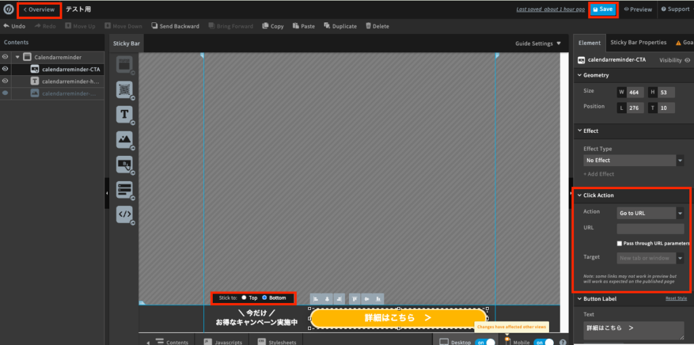Open the Effect Type dropdown
Viewport: 694px width, 345px height.
(x=633, y=161)
